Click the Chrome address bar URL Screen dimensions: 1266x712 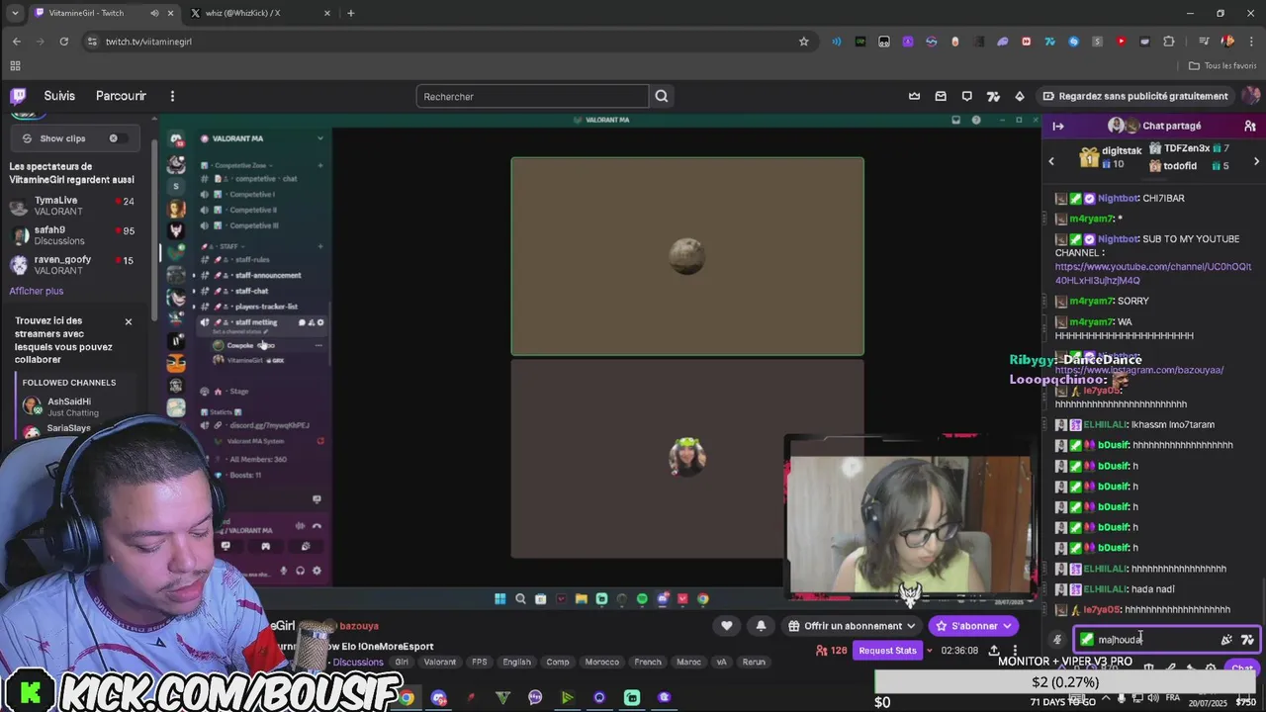(x=148, y=42)
